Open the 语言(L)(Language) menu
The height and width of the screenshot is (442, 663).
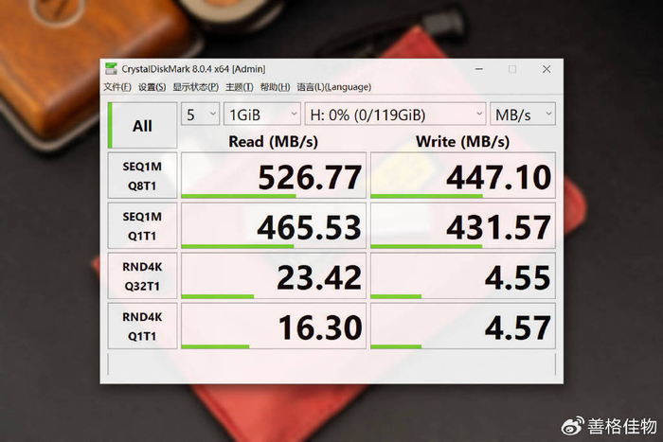[x=334, y=87]
